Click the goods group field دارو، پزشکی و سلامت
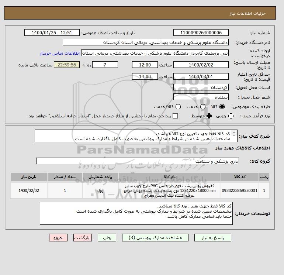 click(138, 161)
